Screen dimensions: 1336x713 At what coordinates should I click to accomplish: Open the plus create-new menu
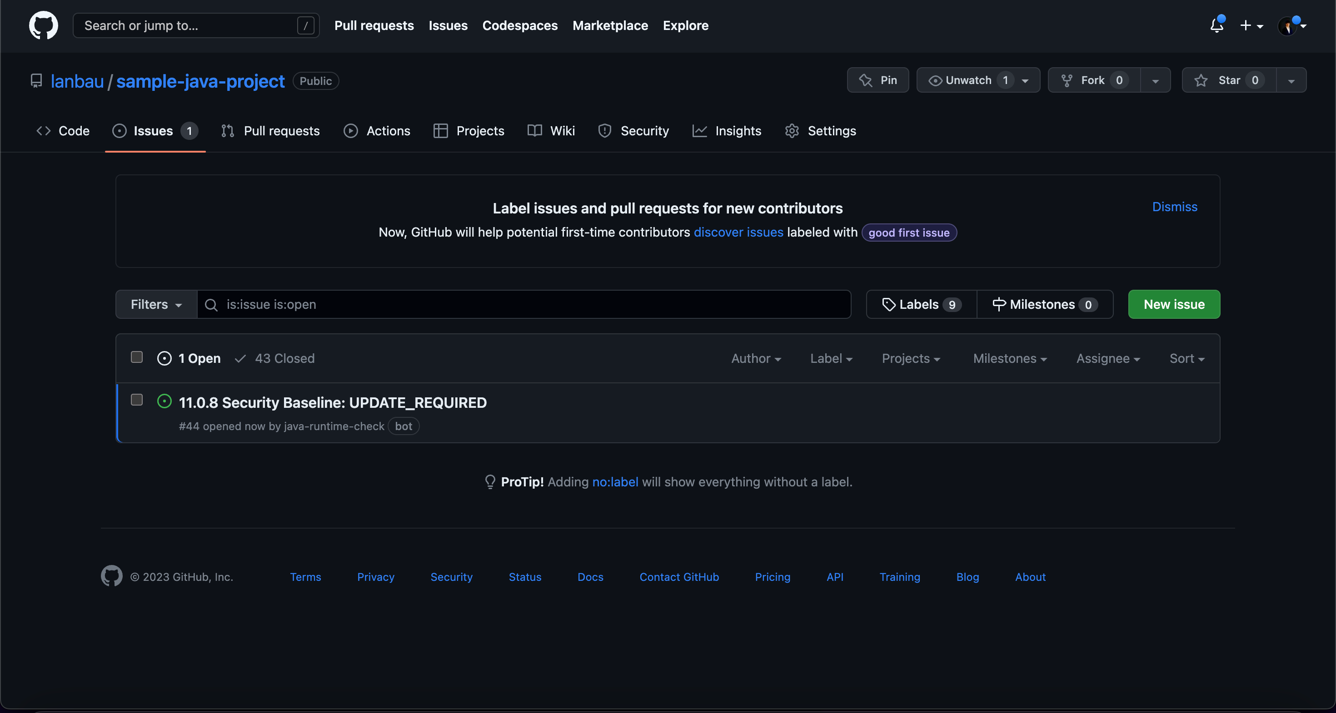[1251, 25]
